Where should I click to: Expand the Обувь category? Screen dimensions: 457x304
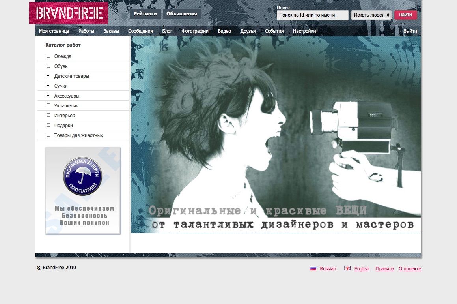click(48, 66)
